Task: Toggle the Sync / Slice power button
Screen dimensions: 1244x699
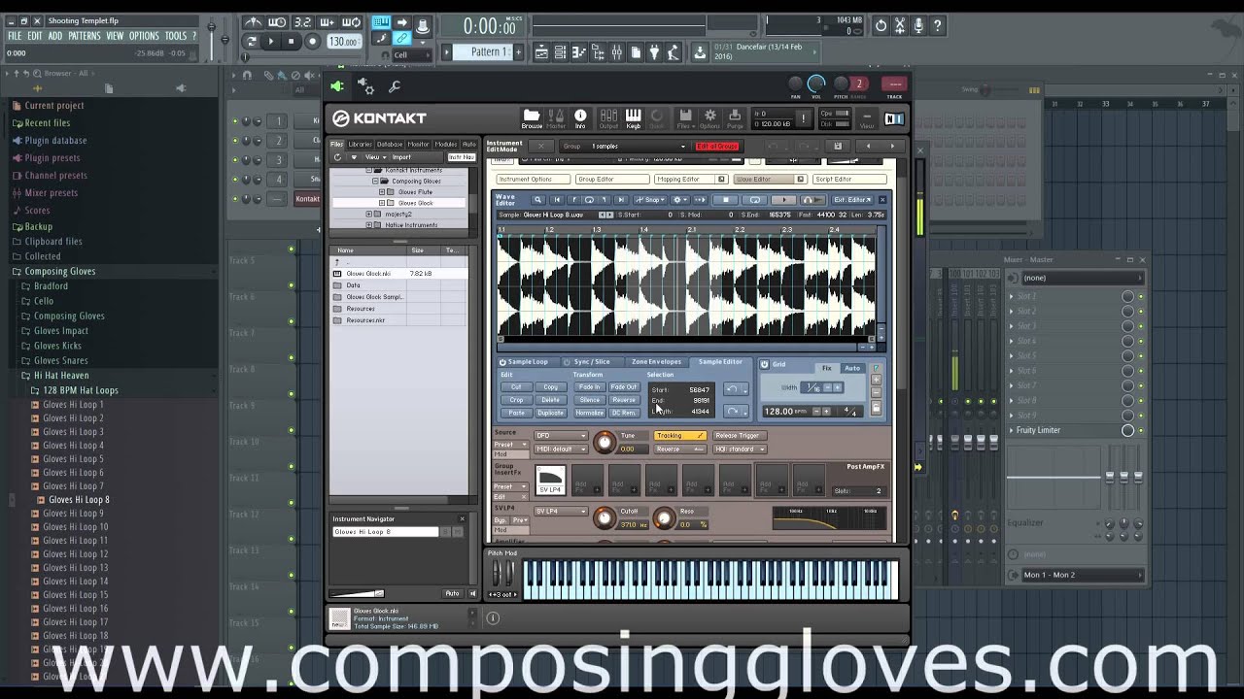Action: point(568,362)
